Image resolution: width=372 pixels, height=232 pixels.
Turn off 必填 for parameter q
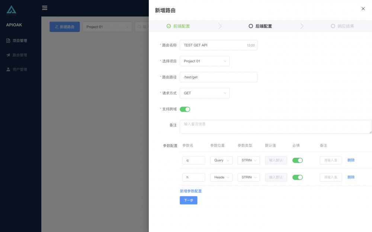point(297,160)
